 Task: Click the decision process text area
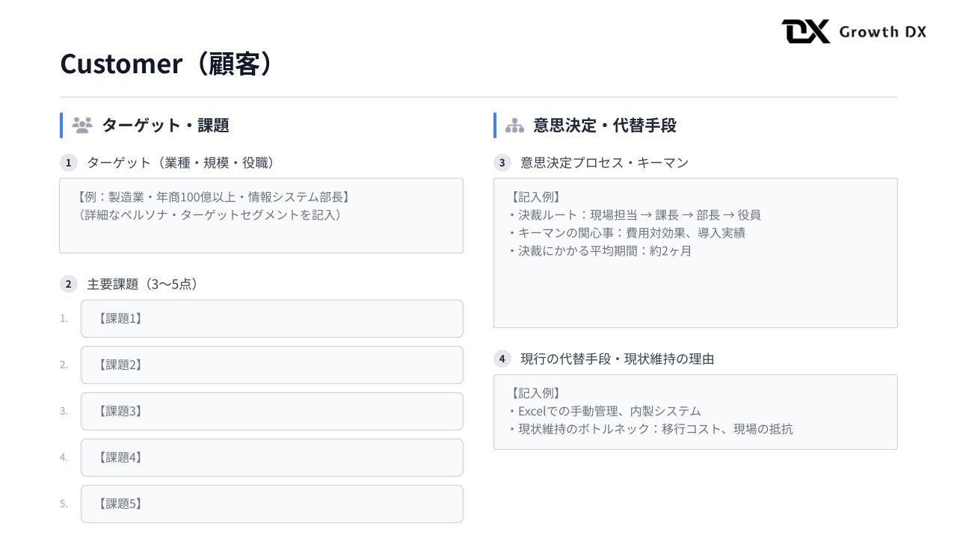click(x=695, y=253)
